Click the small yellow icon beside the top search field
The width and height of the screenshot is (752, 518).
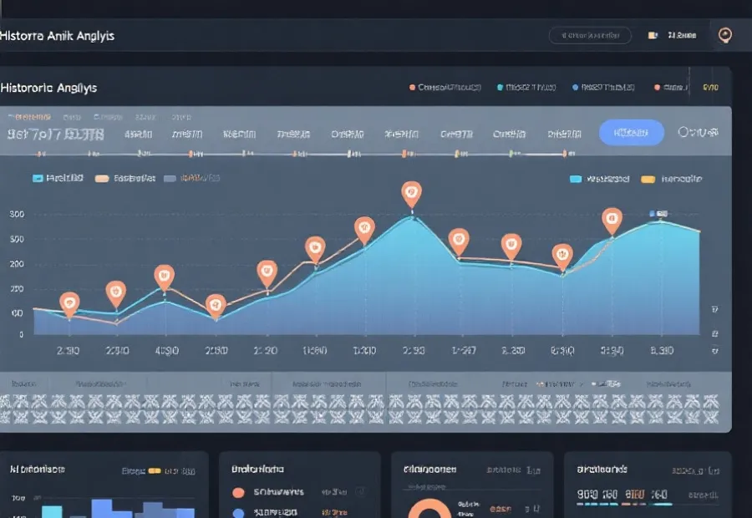(x=653, y=36)
